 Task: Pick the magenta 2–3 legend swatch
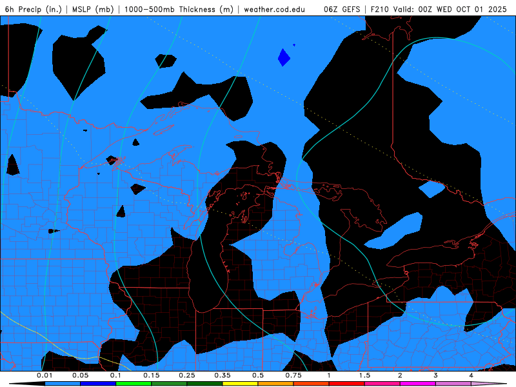point(418,384)
